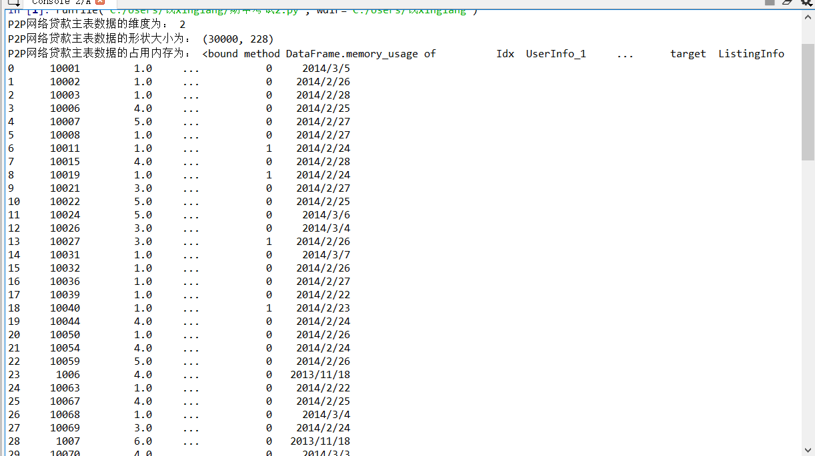
Task: Click Idx value 1006
Action: (x=68, y=374)
